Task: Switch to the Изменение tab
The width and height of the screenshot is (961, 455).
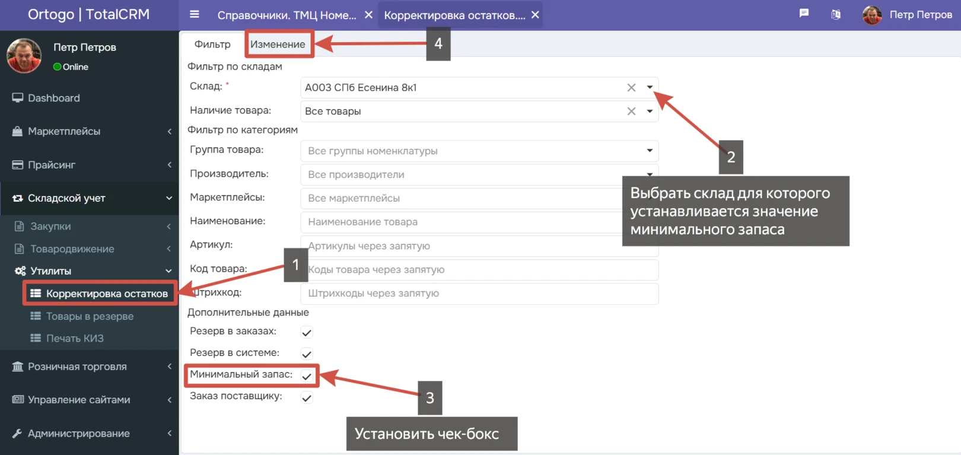Action: (x=278, y=44)
